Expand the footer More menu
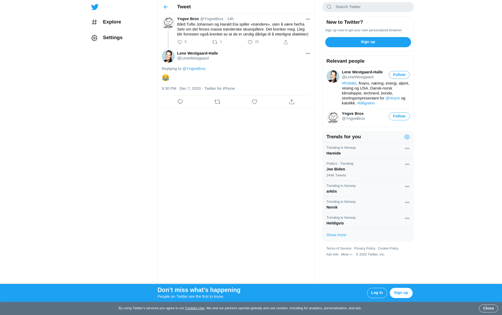 [347, 254]
